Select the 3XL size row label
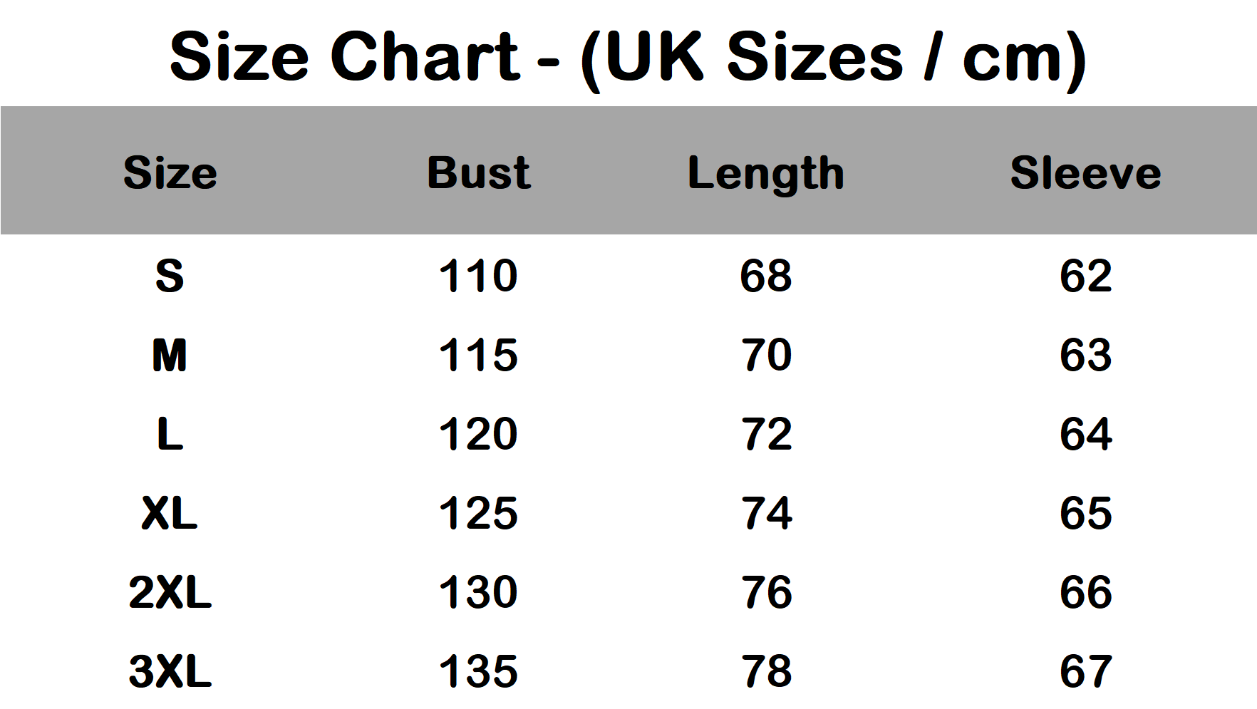 [170, 671]
